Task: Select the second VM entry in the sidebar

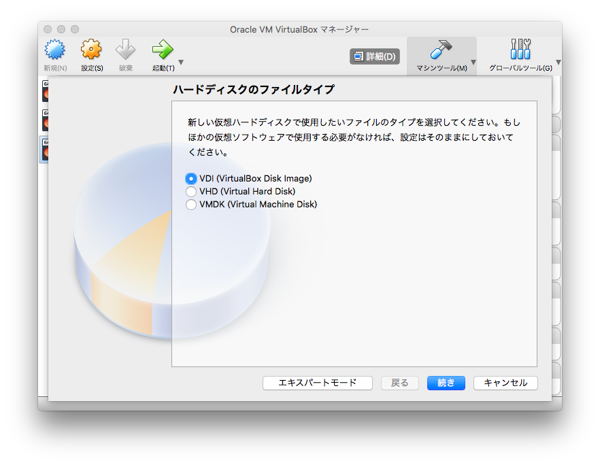Action: [46, 121]
